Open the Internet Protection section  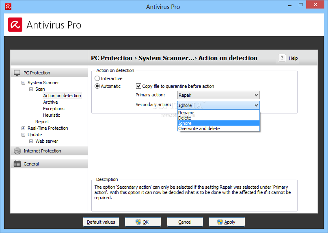(49, 151)
